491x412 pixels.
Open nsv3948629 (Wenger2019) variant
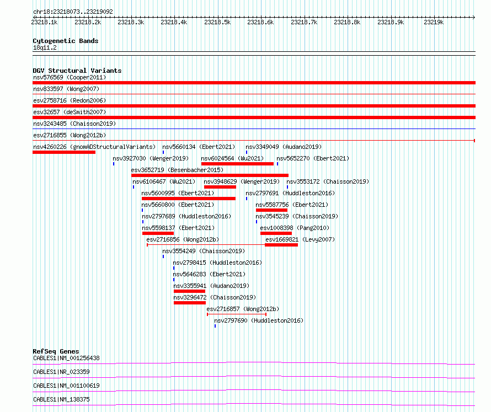[x=242, y=181]
